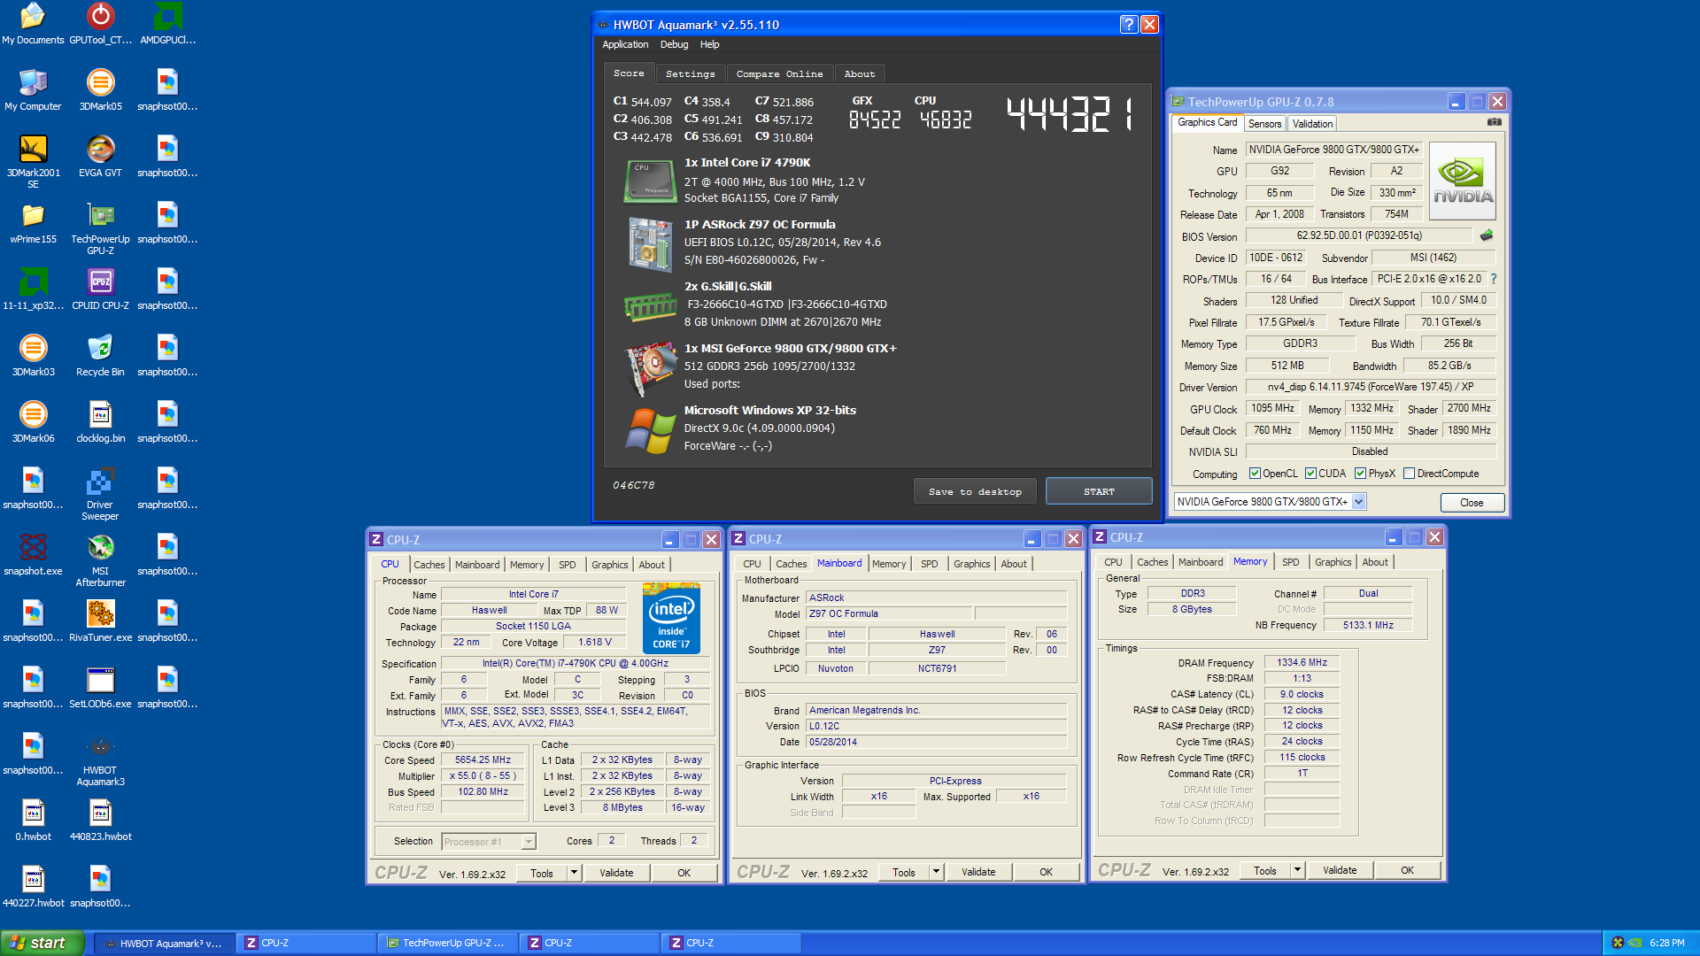Expand the Tools arrow in CPU-Z Mainboard window
Screen dimensions: 1700x956
pos(936,872)
